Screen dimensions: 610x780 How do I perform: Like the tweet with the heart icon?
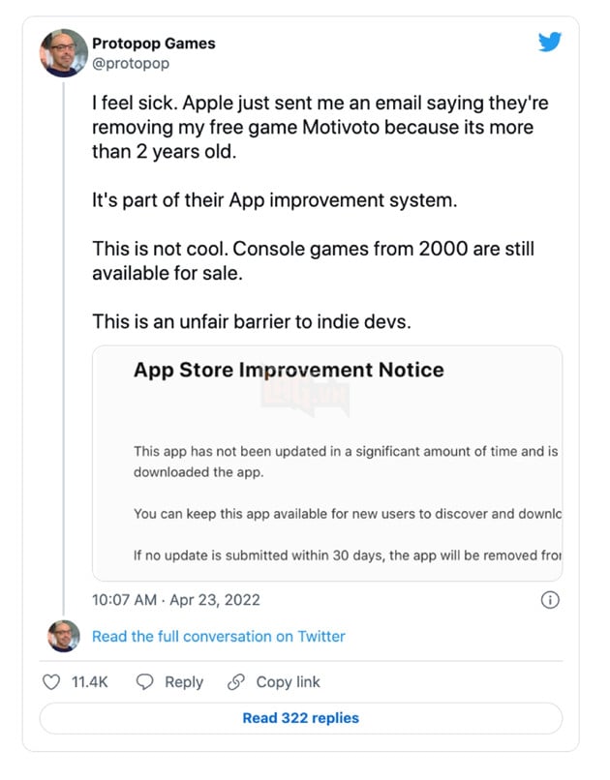[52, 682]
